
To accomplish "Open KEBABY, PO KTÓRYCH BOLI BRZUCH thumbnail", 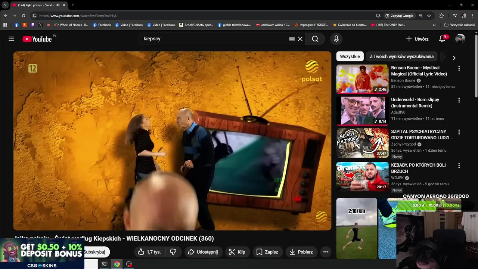I will [x=362, y=176].
